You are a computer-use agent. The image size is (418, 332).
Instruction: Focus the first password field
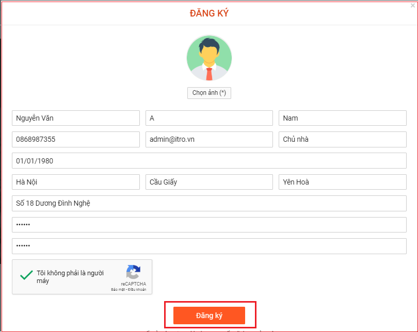pos(209,225)
